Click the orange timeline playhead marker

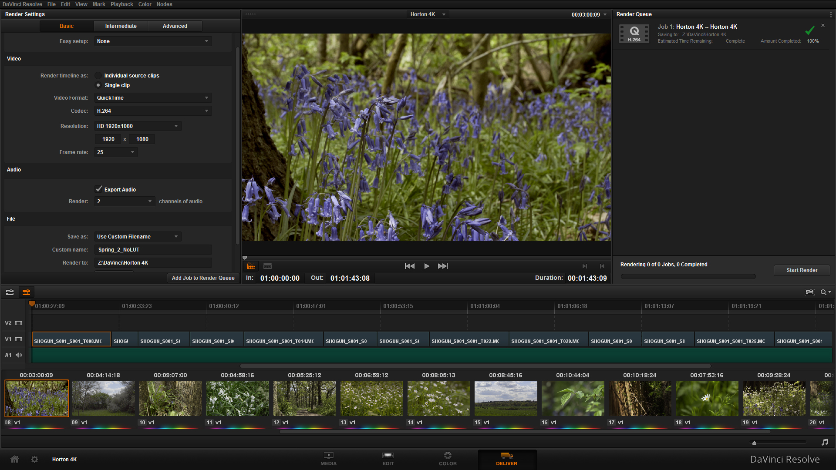coord(32,303)
